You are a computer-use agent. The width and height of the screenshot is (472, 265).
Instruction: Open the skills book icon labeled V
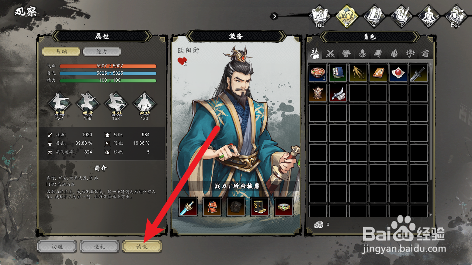(x=374, y=16)
